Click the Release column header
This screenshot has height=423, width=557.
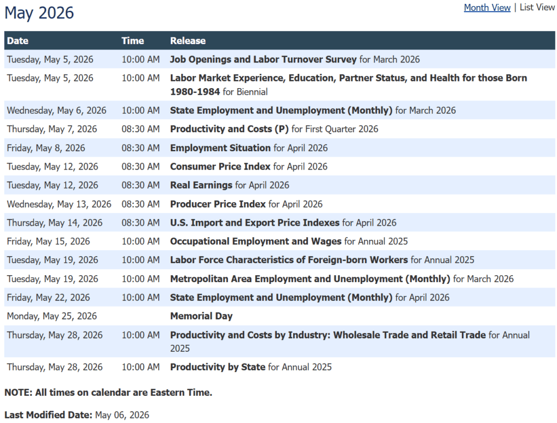click(188, 41)
